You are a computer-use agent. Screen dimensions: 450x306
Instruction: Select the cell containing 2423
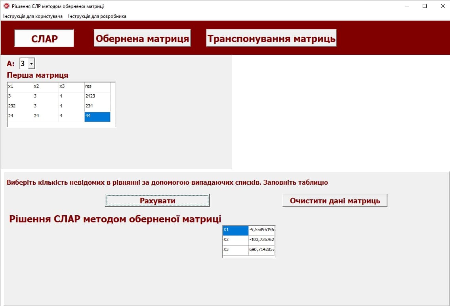click(97, 97)
